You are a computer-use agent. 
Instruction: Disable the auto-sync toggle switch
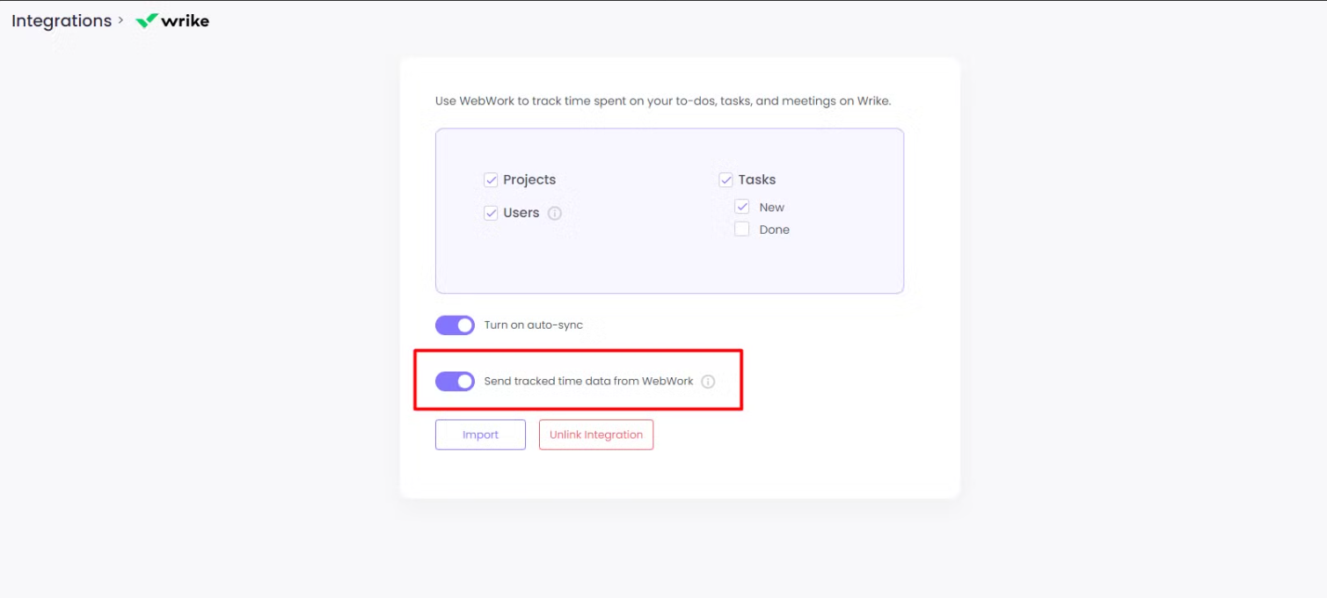tap(455, 325)
